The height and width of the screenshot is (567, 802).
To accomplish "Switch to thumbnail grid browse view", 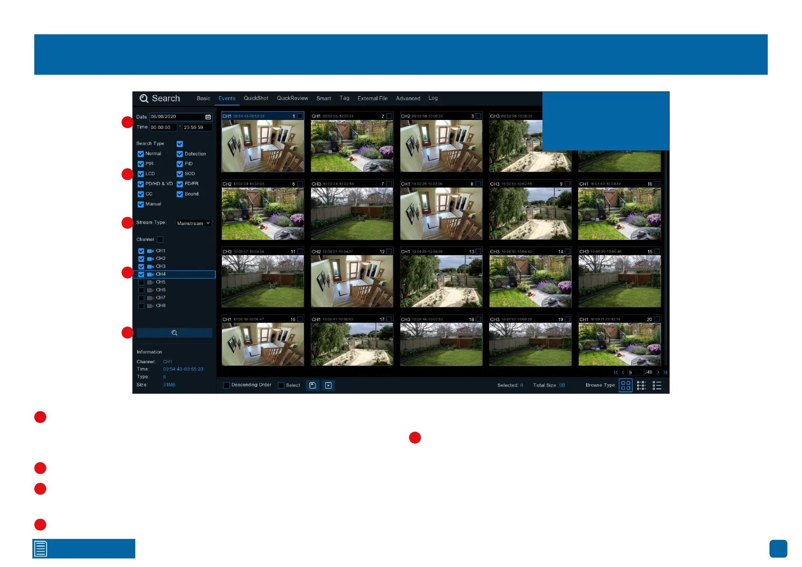I will click(x=625, y=386).
